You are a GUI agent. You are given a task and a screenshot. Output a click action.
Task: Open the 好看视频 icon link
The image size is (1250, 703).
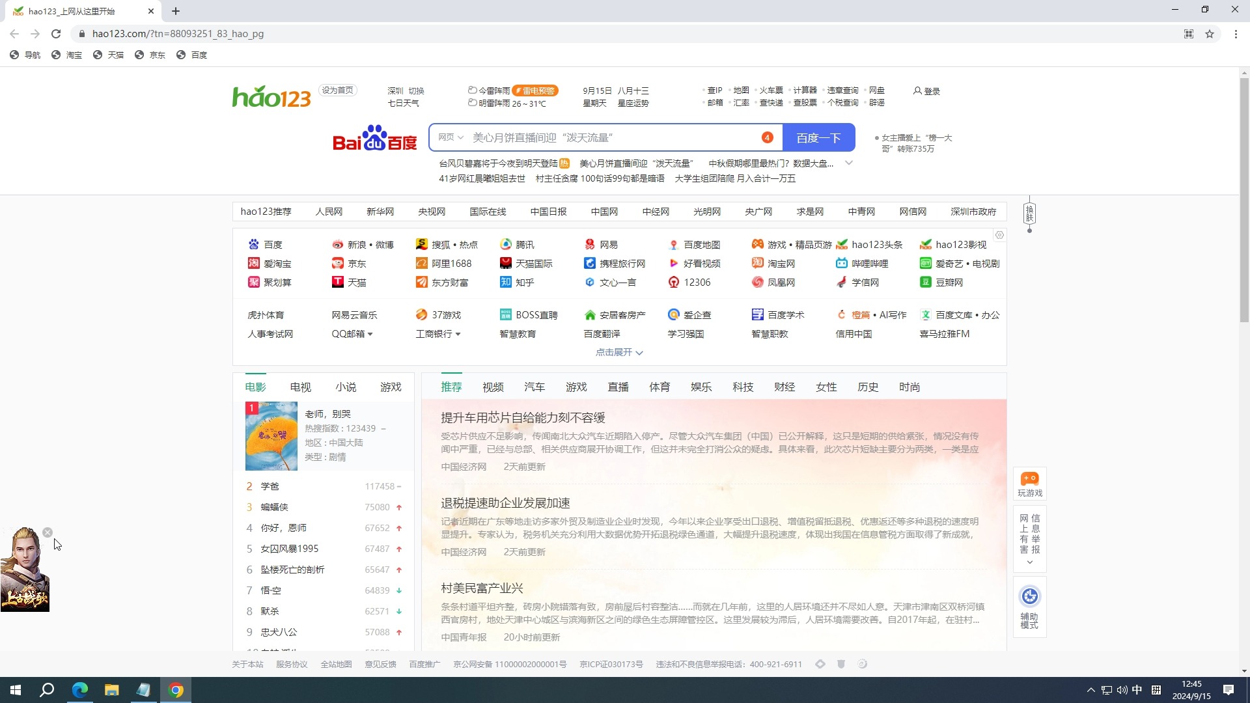click(x=673, y=263)
